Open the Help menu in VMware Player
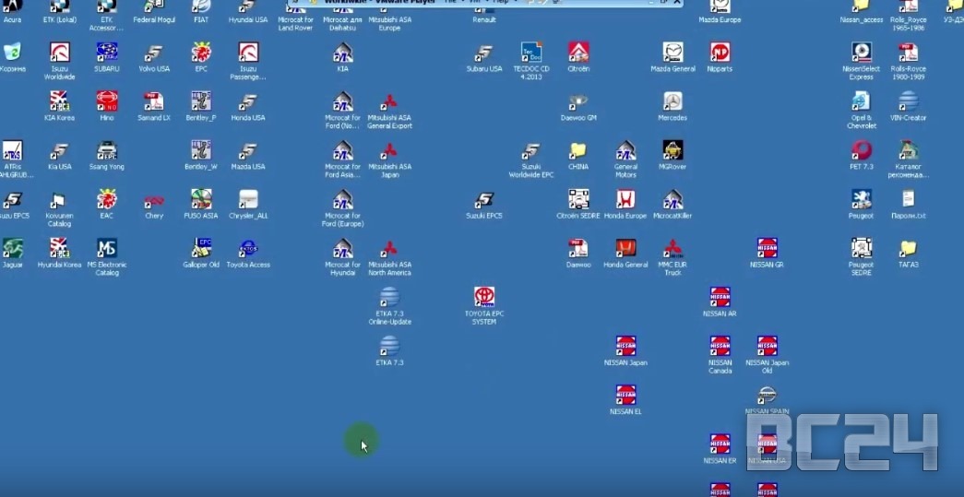 point(502,3)
